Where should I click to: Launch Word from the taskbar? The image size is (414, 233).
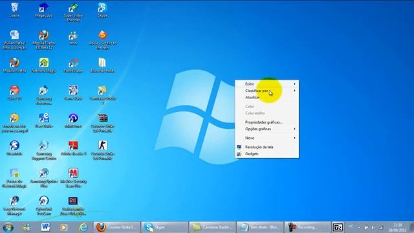point(45,227)
